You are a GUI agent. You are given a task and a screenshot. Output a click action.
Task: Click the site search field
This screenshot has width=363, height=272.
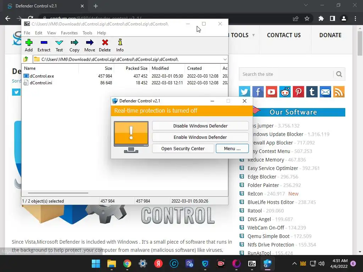[x=286, y=74]
